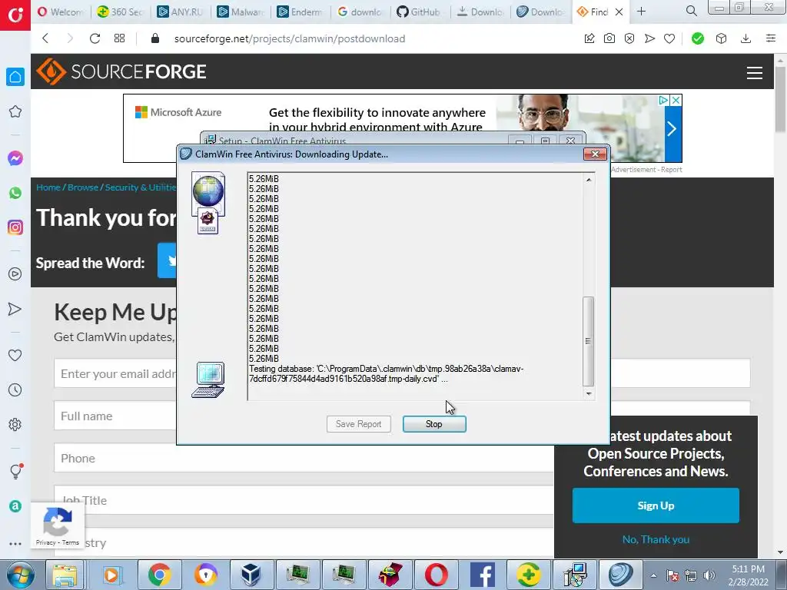This screenshot has height=590, width=787.
Task: Open the Home breadcrumb link
Action: click(48, 187)
